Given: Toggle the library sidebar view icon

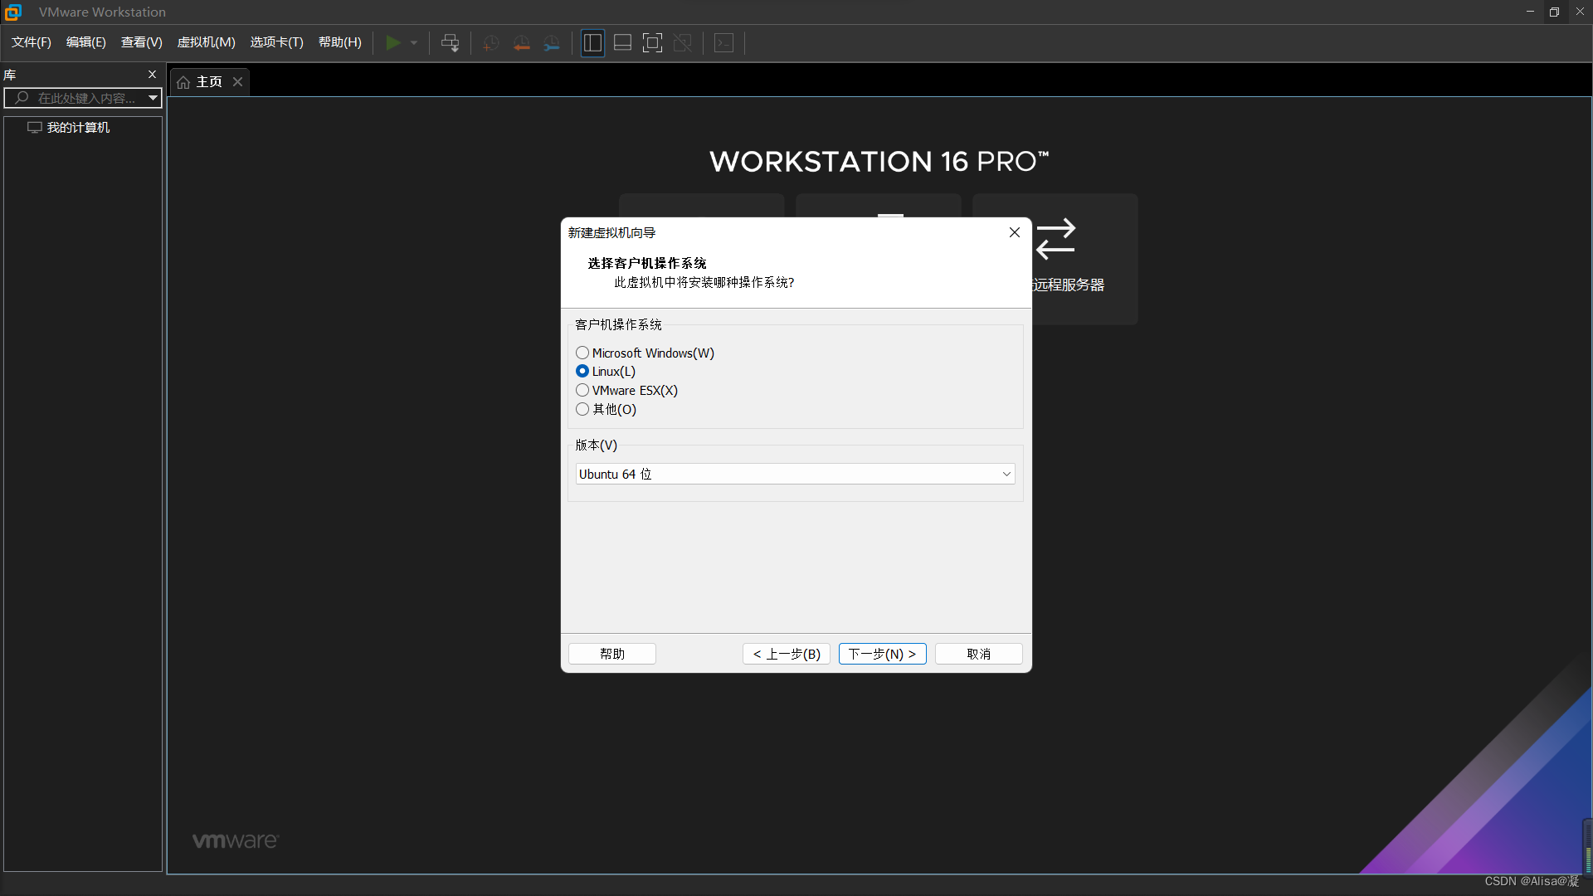Looking at the screenshot, I should pos(592,42).
